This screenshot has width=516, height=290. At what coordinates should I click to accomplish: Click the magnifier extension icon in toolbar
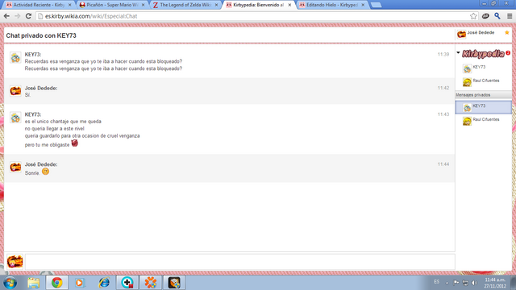coord(497,16)
